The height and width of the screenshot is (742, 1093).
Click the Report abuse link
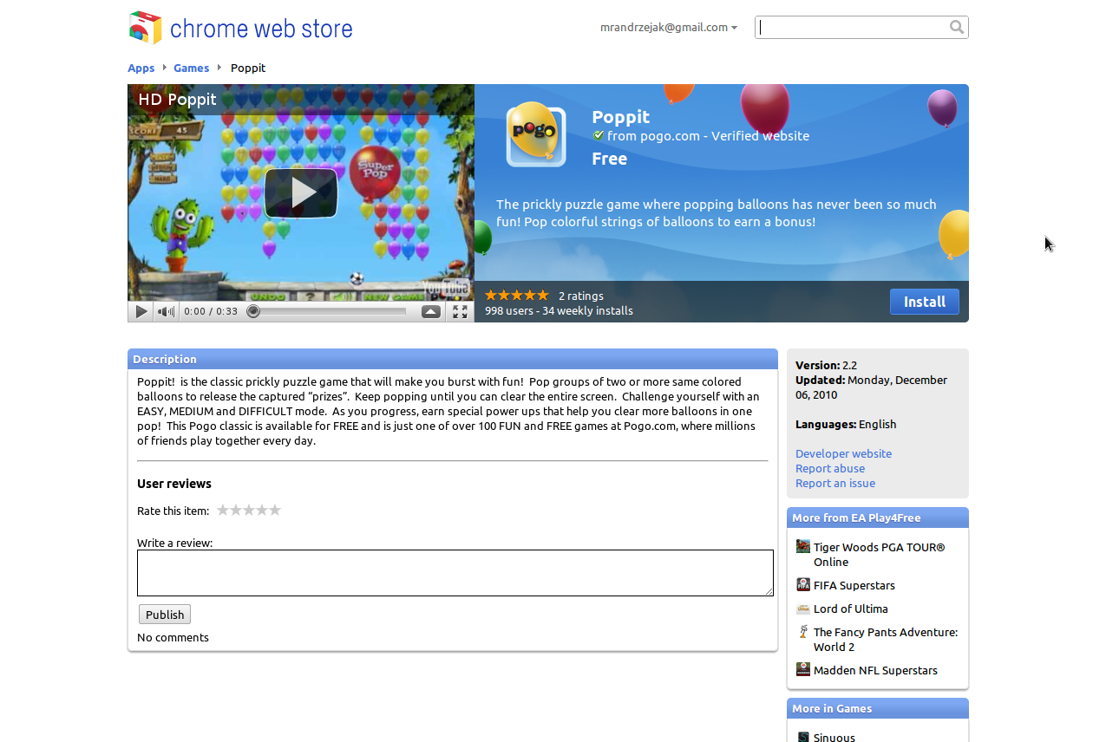tap(830, 468)
